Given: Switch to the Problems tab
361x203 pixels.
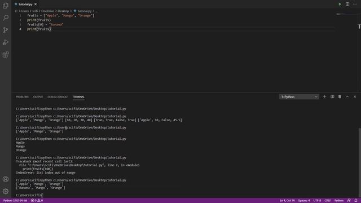Looking at the screenshot, I should pos(23,97).
